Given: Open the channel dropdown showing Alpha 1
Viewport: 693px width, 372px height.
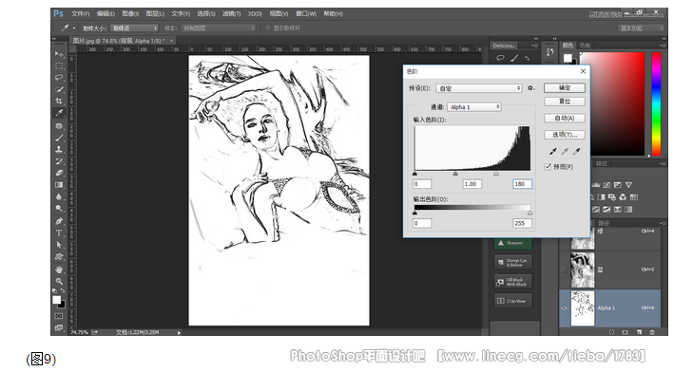Looking at the screenshot, I should click(x=474, y=107).
